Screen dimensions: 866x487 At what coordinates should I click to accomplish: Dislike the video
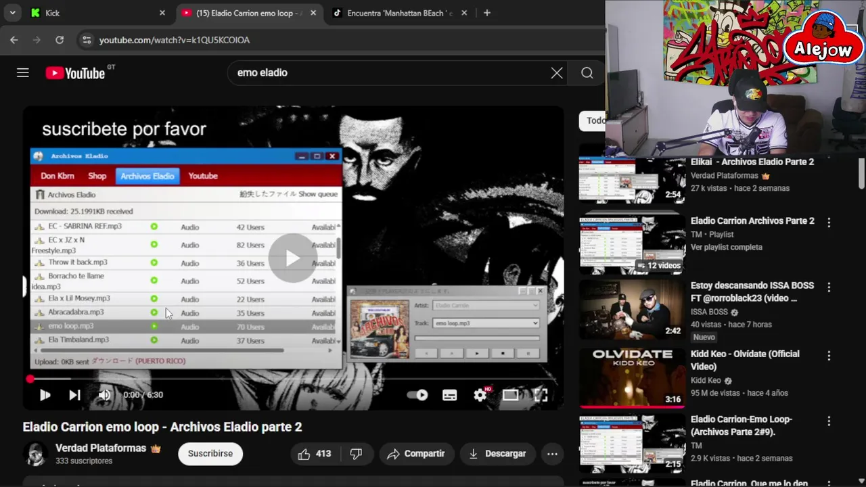356,454
